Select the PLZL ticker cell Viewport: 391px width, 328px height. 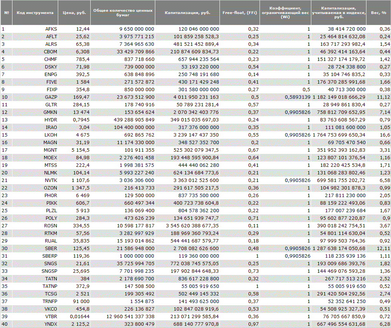point(35,211)
